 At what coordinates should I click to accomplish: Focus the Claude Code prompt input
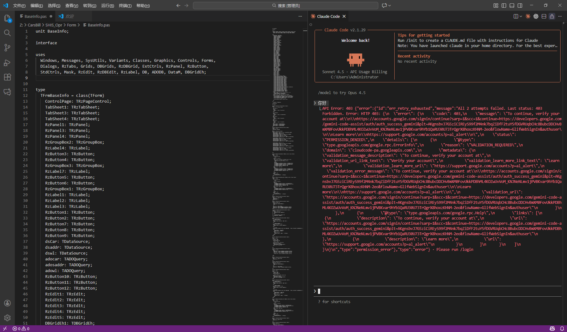[438, 291]
